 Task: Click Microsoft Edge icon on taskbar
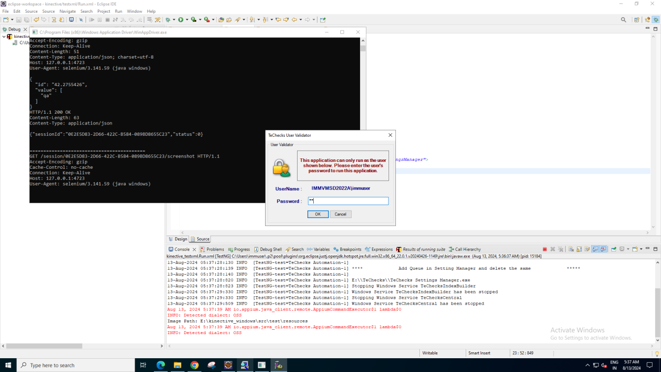[x=160, y=365]
